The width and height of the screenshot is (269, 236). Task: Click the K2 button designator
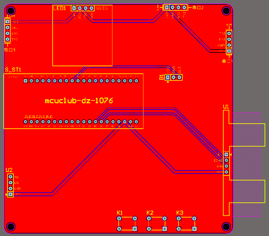(x=150, y=213)
